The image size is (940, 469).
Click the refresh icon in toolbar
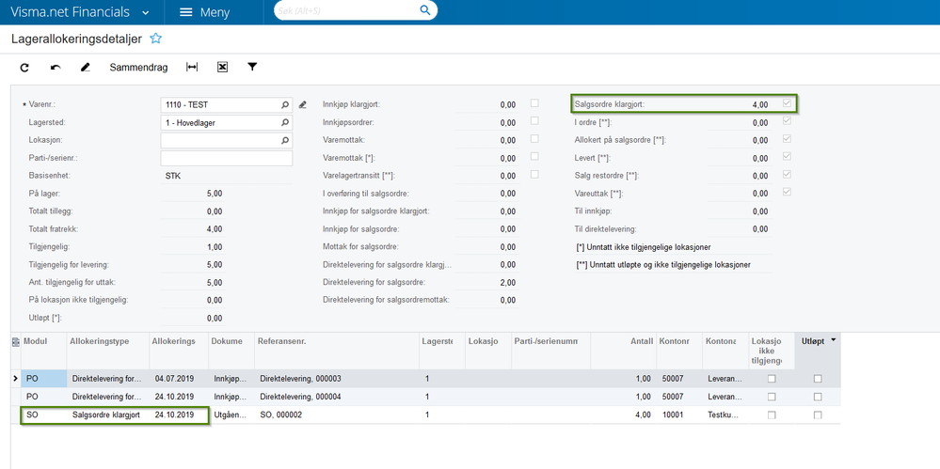[24, 68]
